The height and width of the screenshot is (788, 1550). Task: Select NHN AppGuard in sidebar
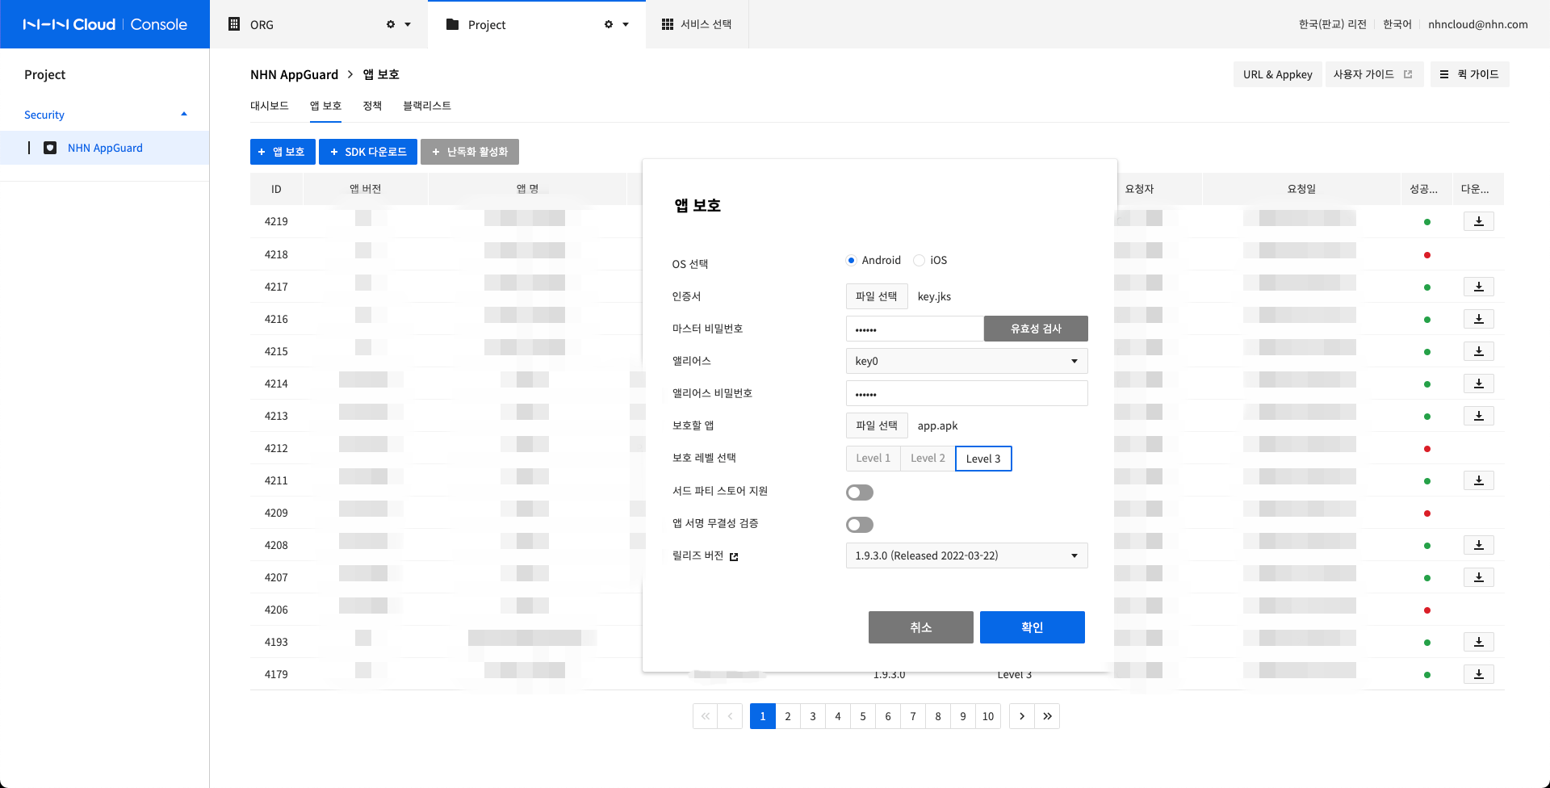tap(105, 148)
